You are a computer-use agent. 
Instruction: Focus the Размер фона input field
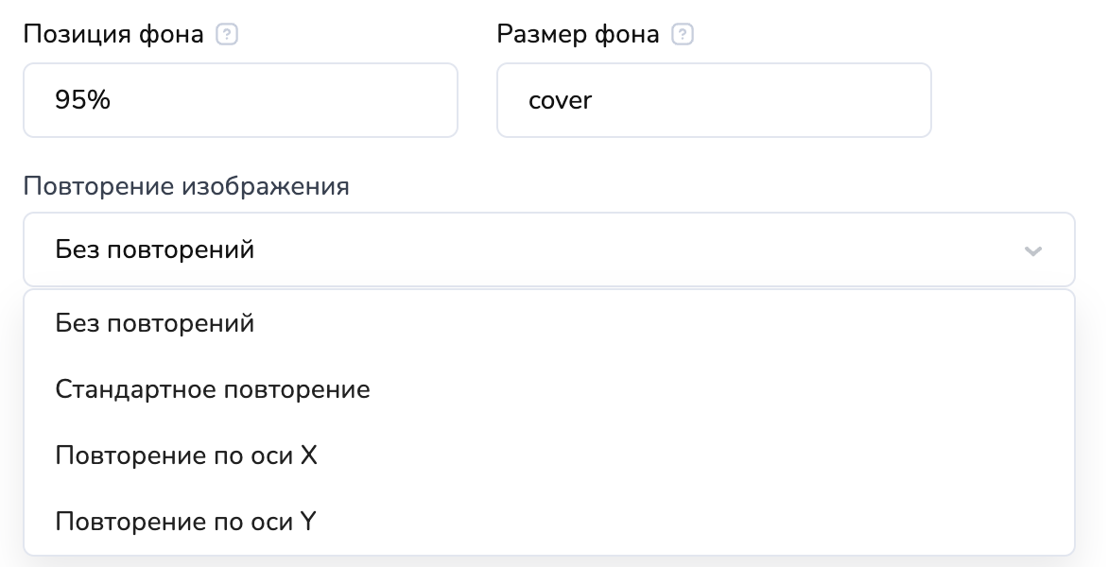click(713, 100)
